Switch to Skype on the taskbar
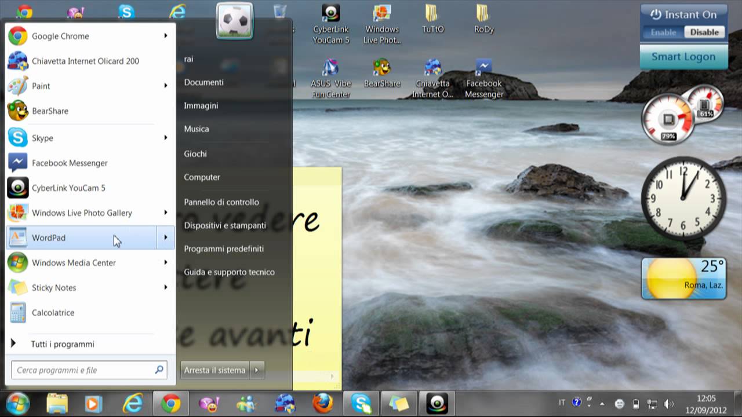The height and width of the screenshot is (417, 742). (361, 403)
